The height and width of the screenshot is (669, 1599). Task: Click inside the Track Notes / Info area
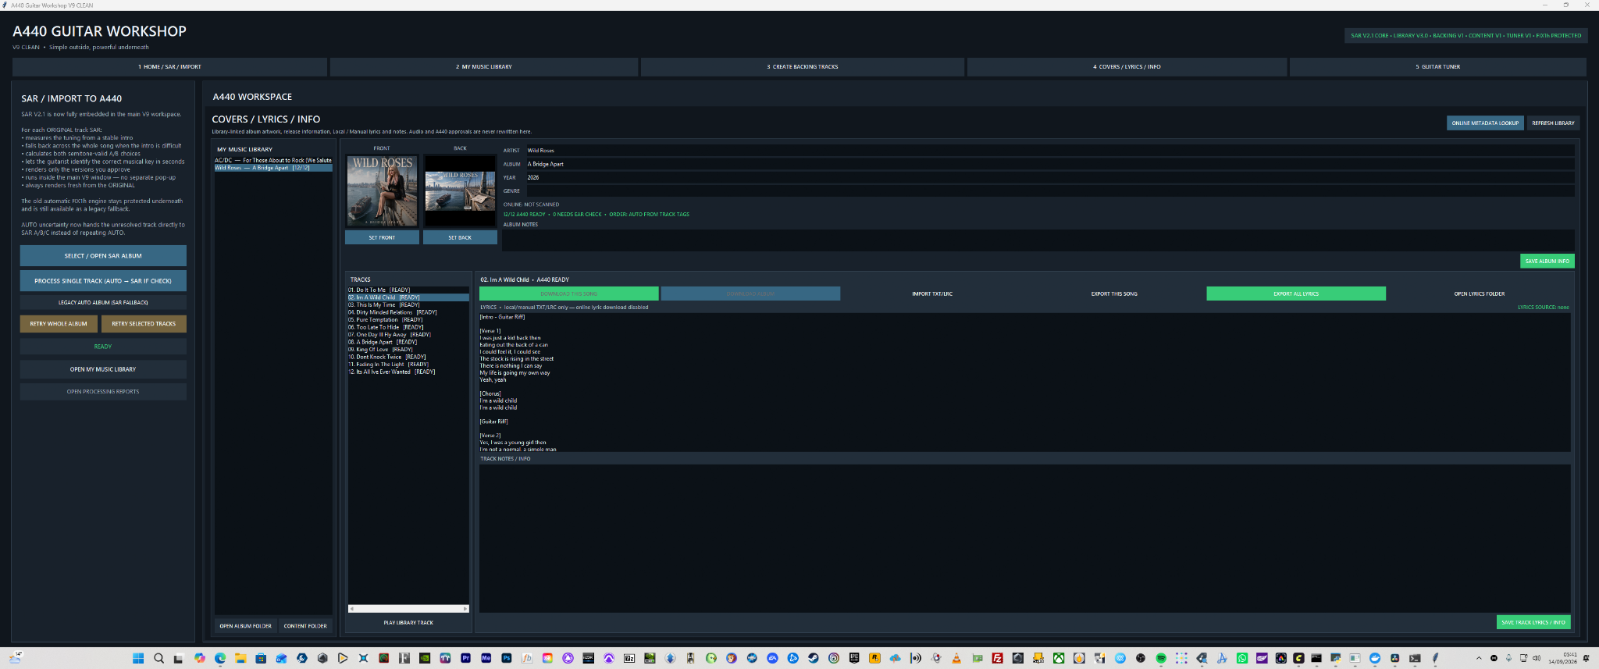pos(1024,538)
